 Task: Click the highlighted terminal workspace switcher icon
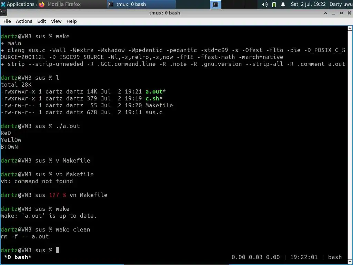215,4
